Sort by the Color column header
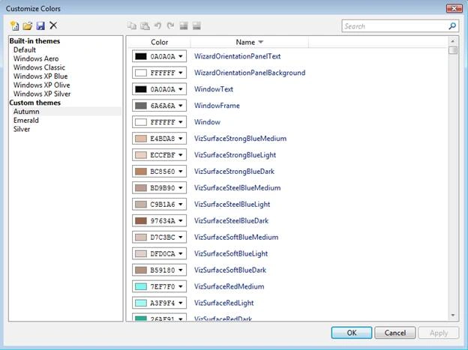This screenshot has width=468, height=350. click(x=160, y=42)
